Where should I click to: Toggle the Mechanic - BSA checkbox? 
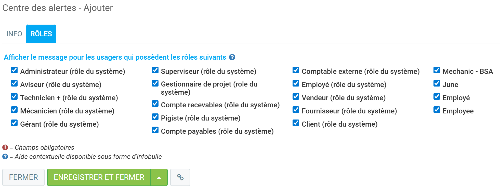(437, 70)
